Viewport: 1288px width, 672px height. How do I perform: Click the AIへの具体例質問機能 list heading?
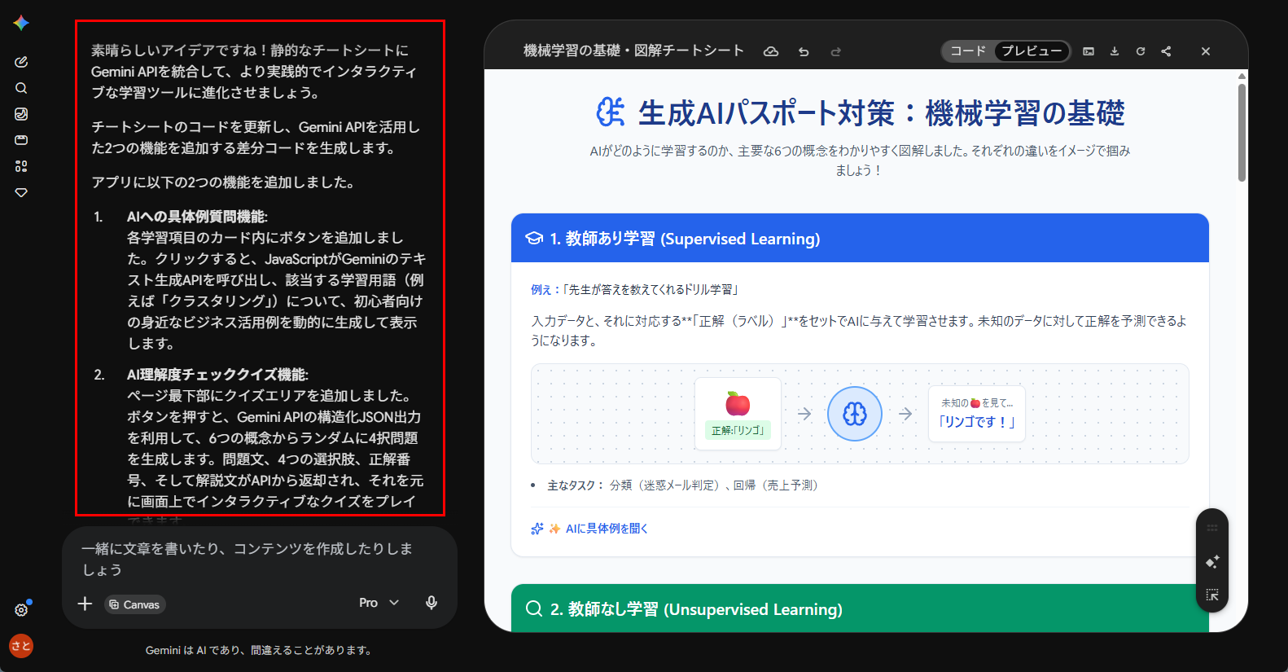(x=197, y=217)
